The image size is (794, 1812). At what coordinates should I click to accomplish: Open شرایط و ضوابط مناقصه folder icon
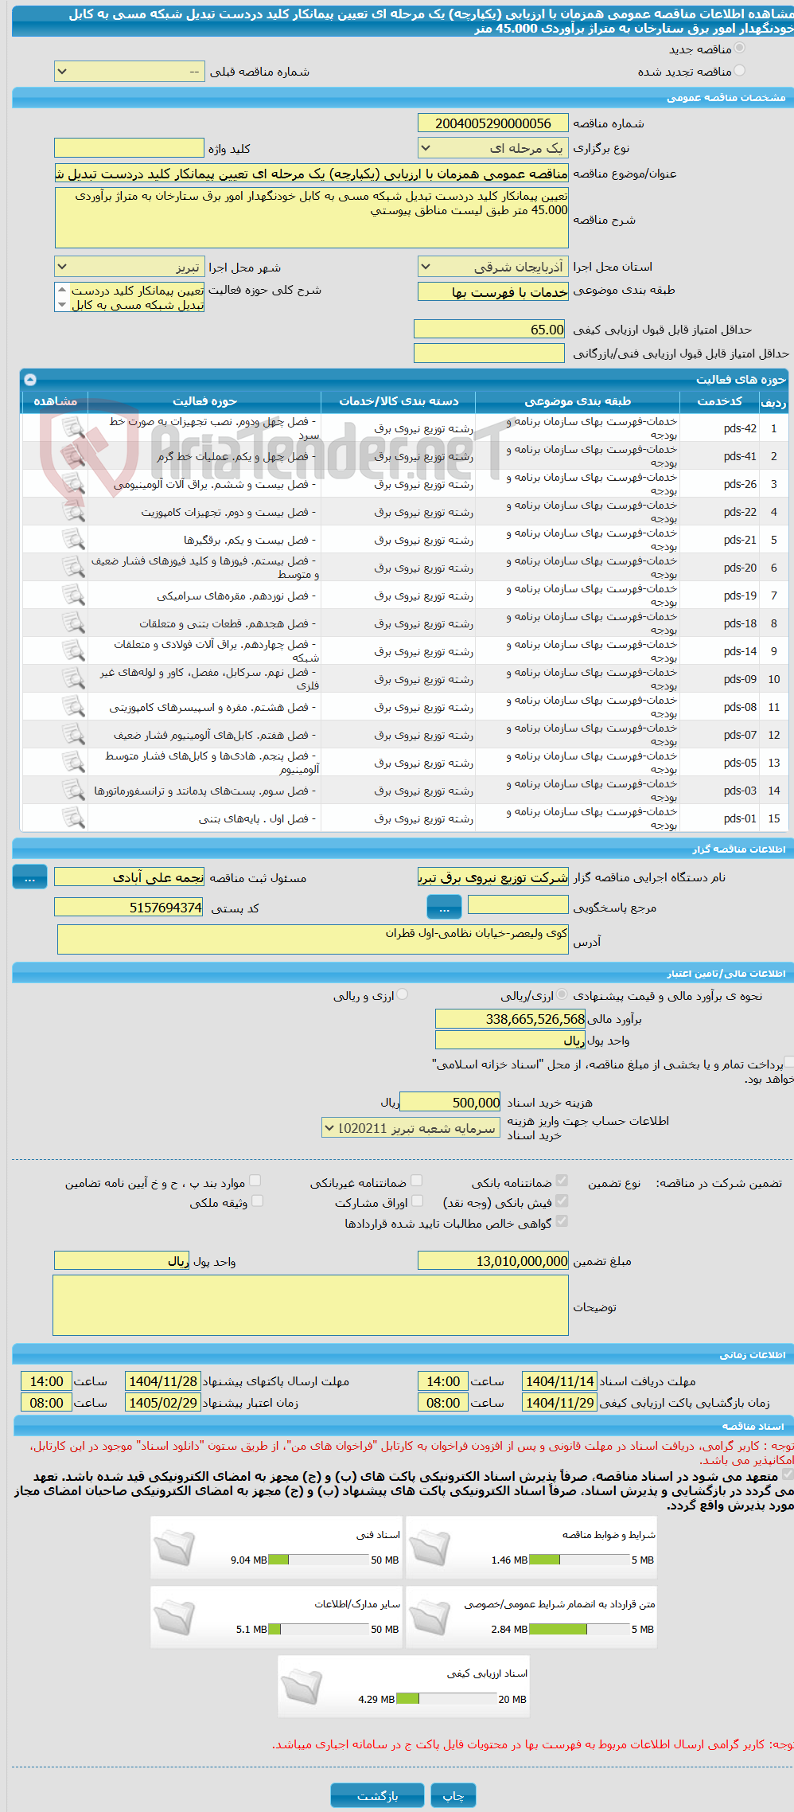pos(430,1547)
